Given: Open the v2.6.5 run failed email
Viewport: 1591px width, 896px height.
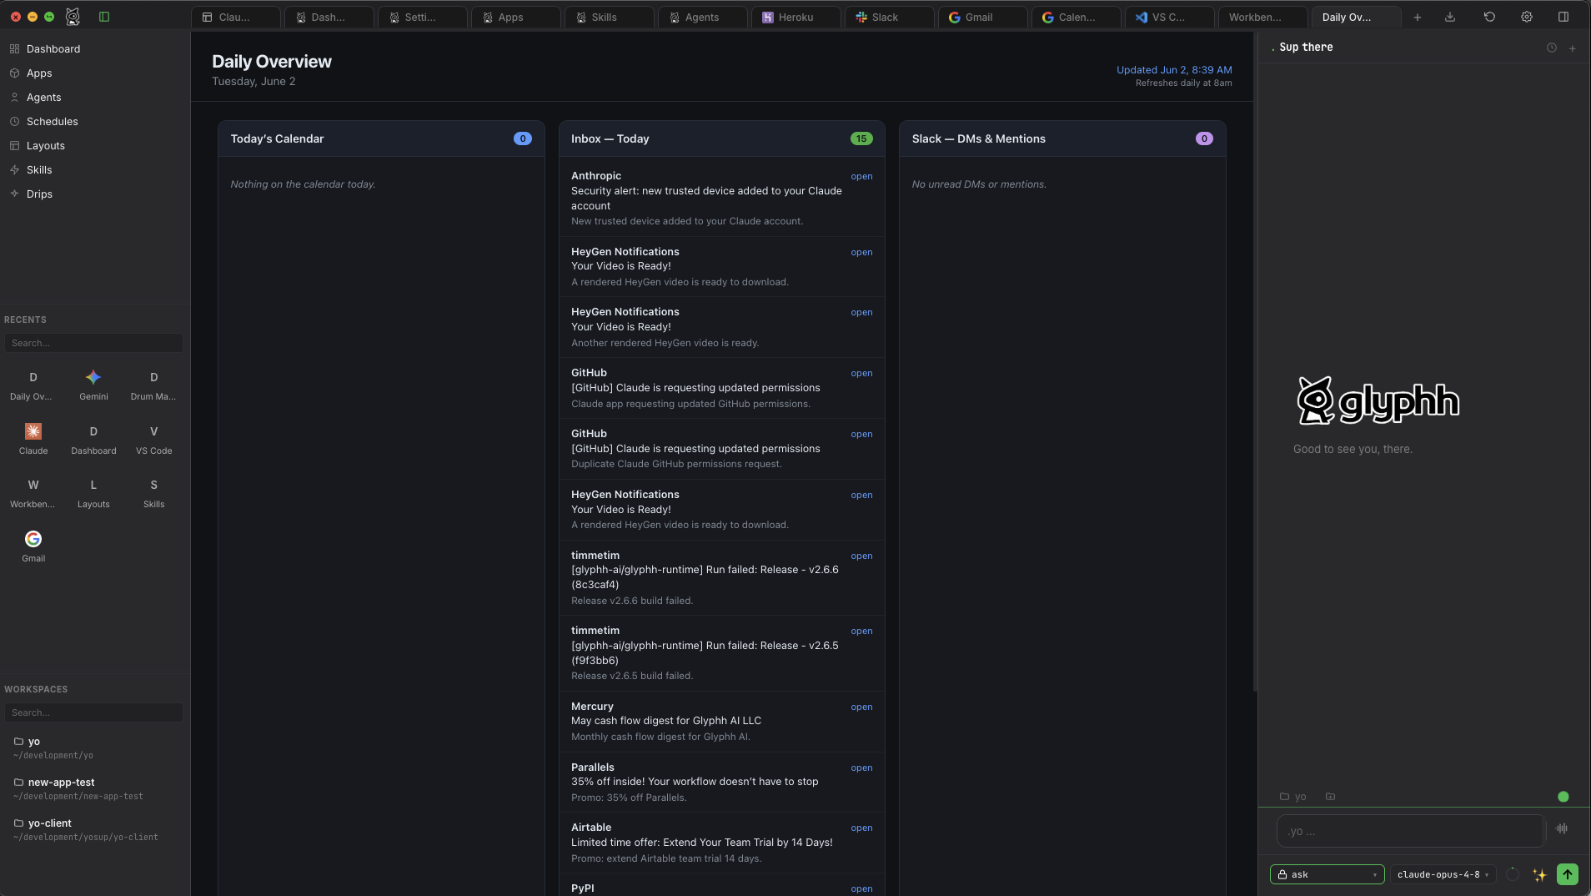Looking at the screenshot, I should point(861,632).
